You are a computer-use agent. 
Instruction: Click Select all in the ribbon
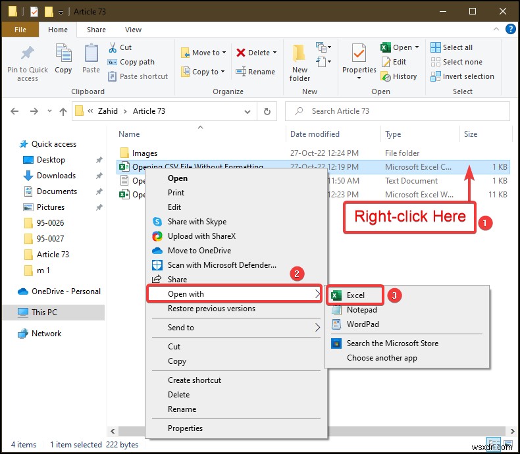click(x=452, y=47)
